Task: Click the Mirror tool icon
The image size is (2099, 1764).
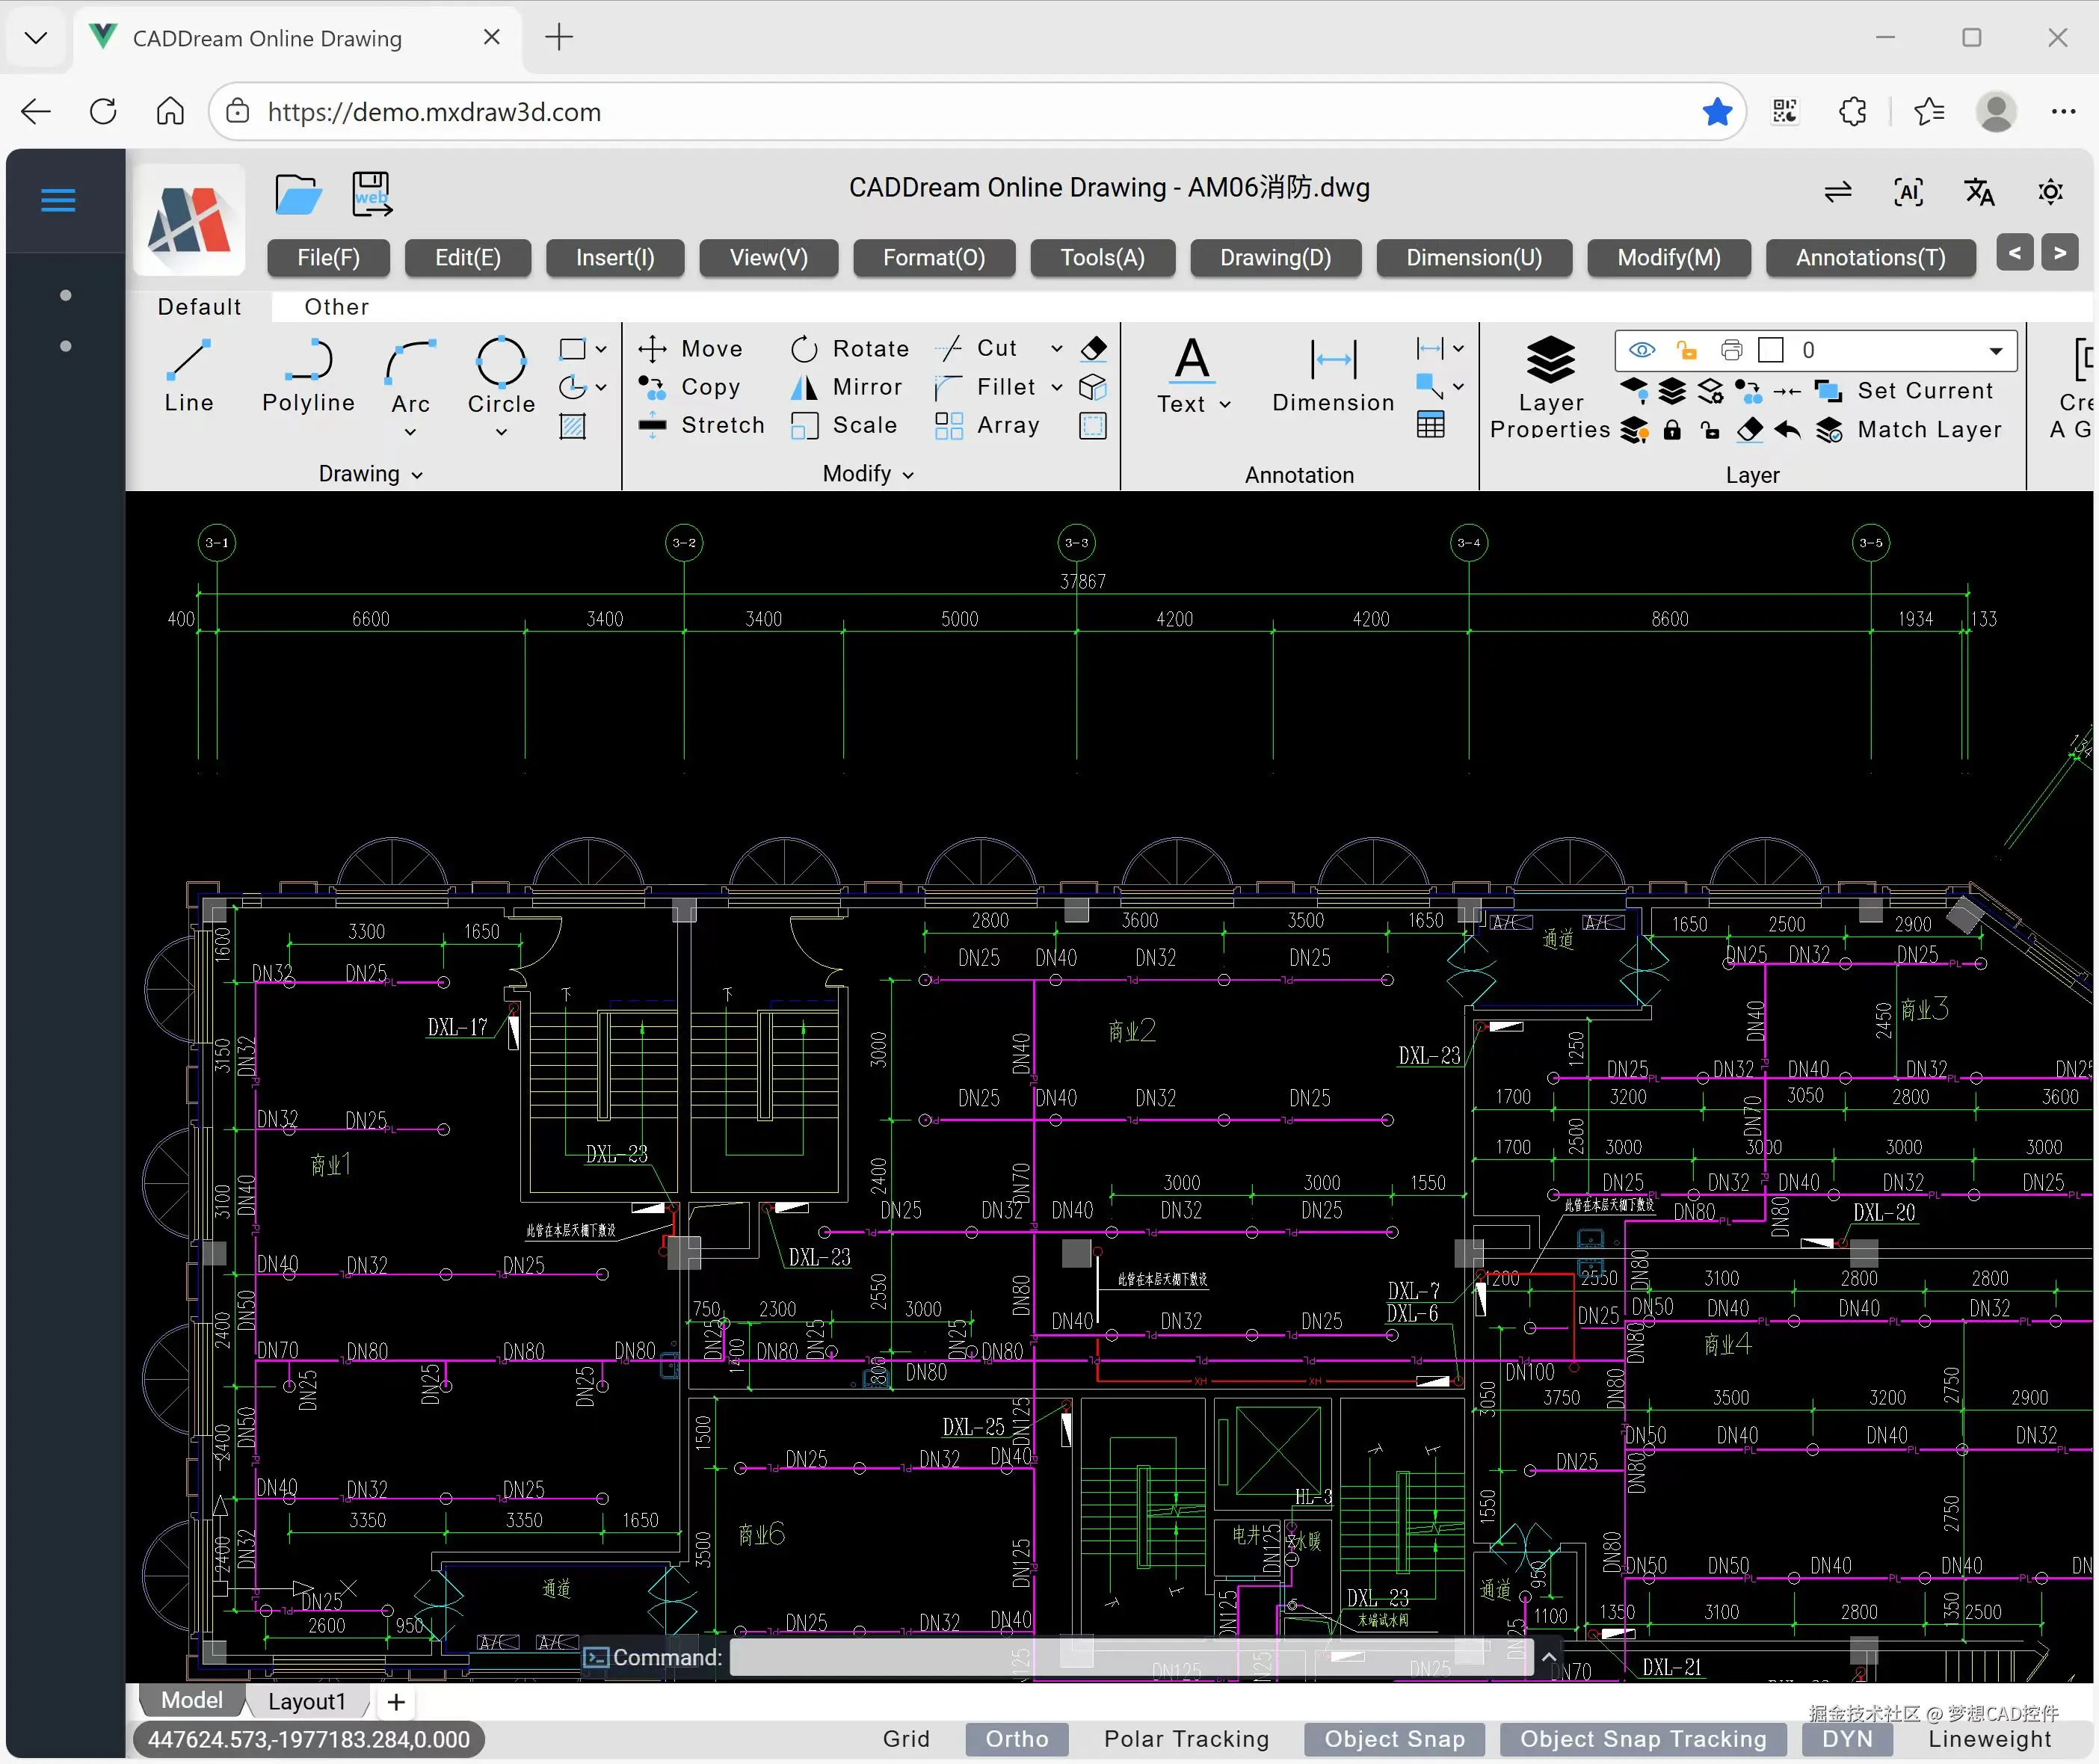Action: [804, 387]
